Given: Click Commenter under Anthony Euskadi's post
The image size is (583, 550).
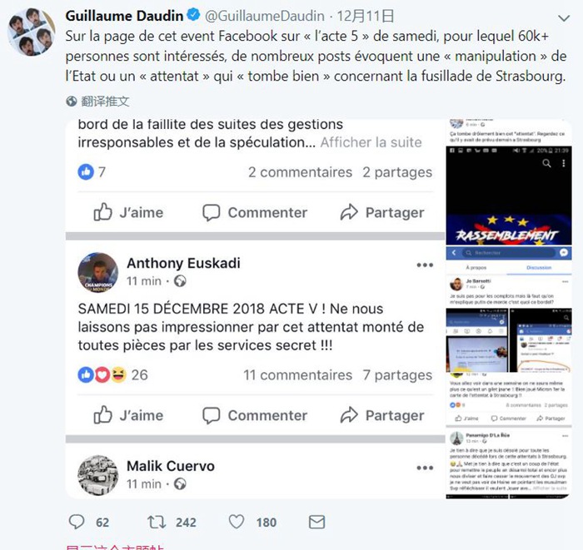Looking at the screenshot, I should [x=255, y=415].
